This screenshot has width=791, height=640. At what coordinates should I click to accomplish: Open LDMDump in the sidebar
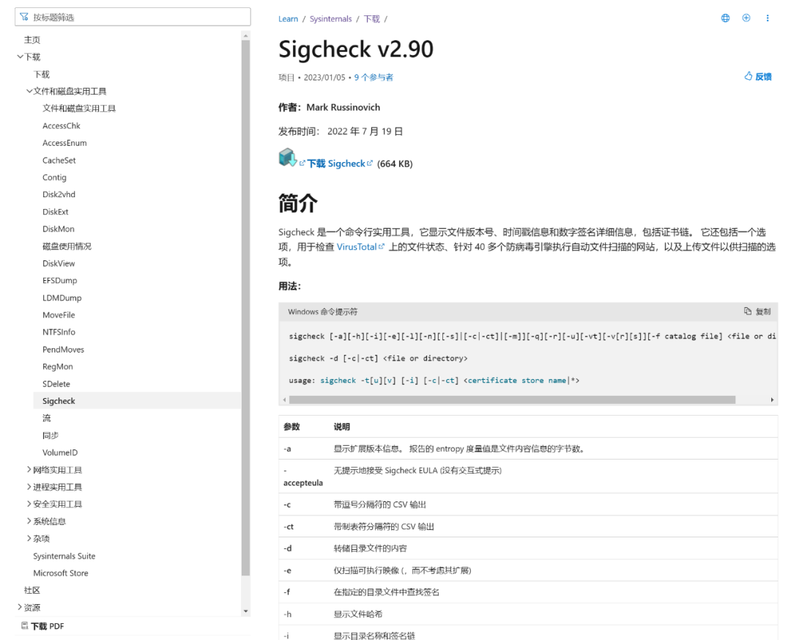click(x=62, y=298)
